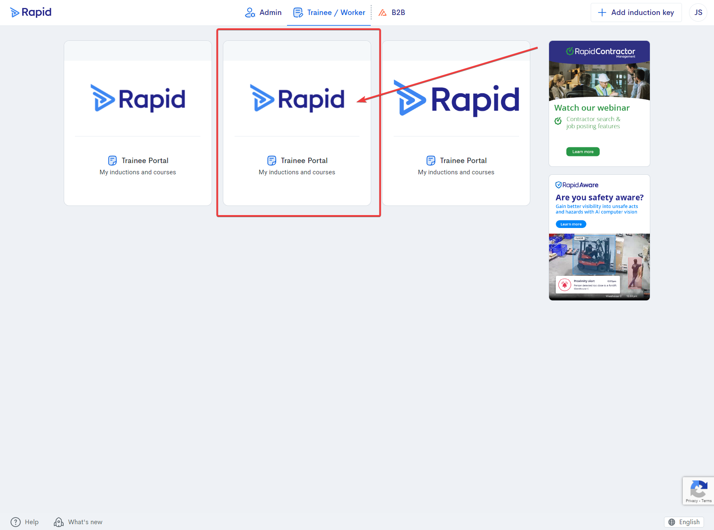Click the plus icon beside Add induction key
Screen dimensions: 714x530
(x=602, y=12)
